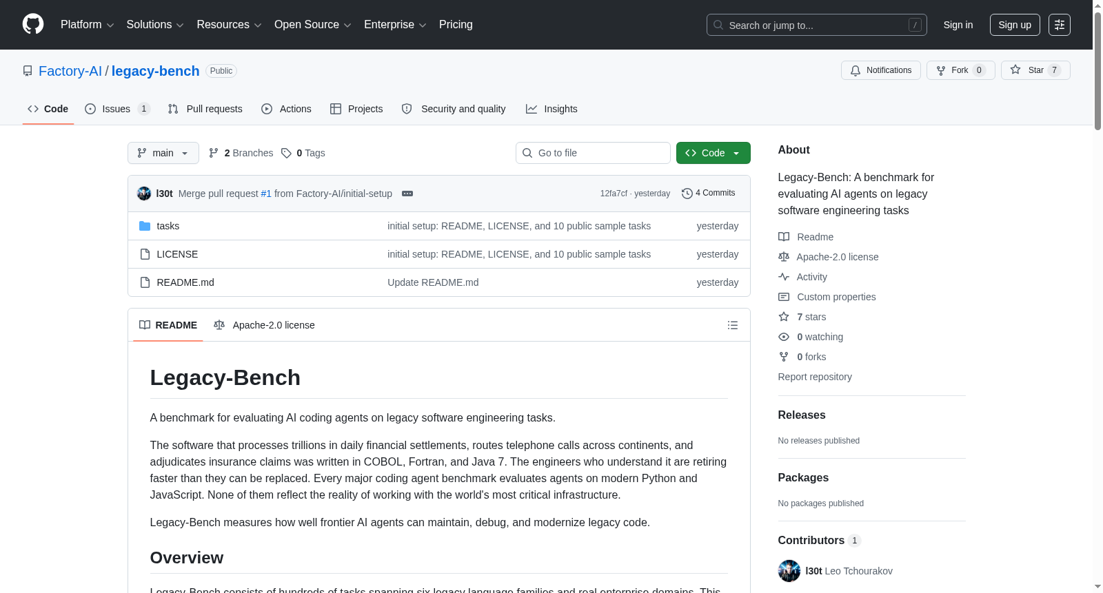
Task: Open the main branch selector dropdown
Action: (163, 153)
